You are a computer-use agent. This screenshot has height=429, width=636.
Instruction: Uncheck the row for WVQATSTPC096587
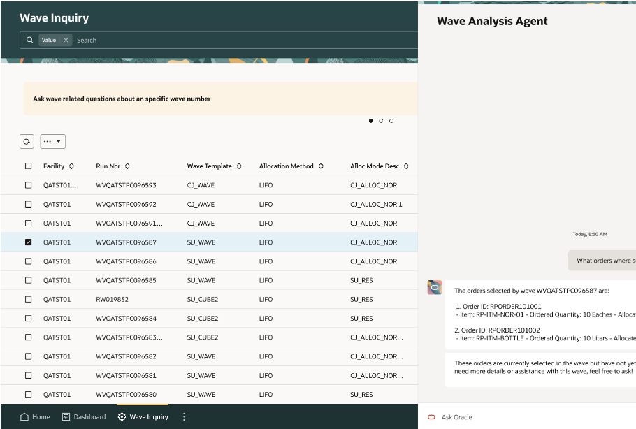(x=28, y=242)
